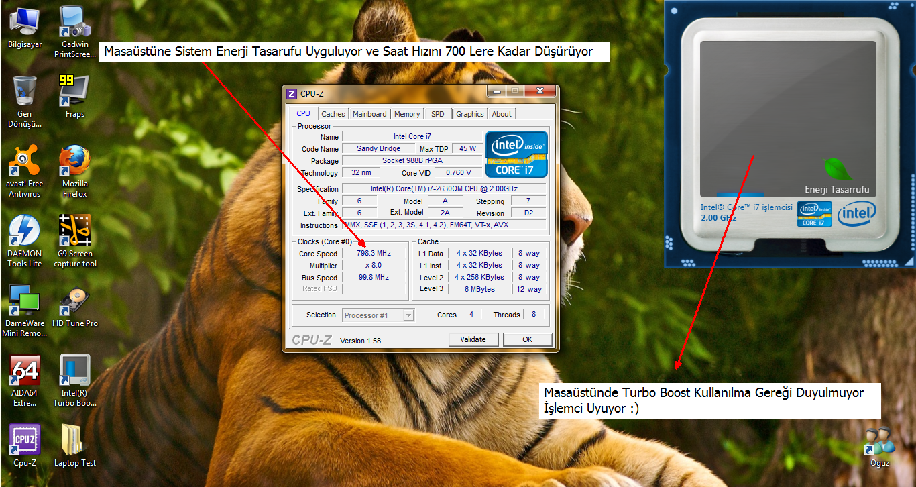Click the Intel Core i7 logo in CPU-Z
This screenshot has width=916, height=487.
click(x=516, y=154)
